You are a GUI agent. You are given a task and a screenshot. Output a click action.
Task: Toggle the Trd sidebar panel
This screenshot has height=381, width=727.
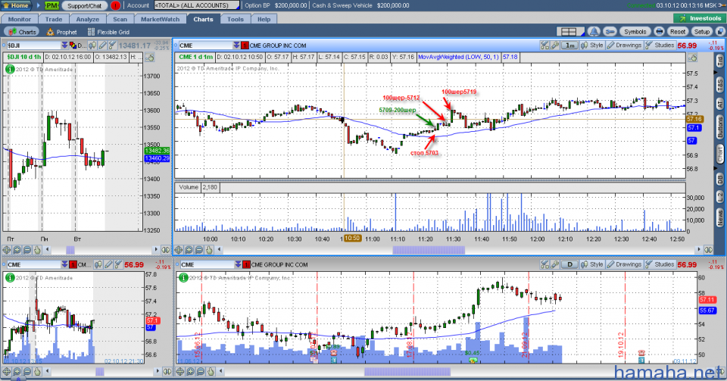click(719, 61)
